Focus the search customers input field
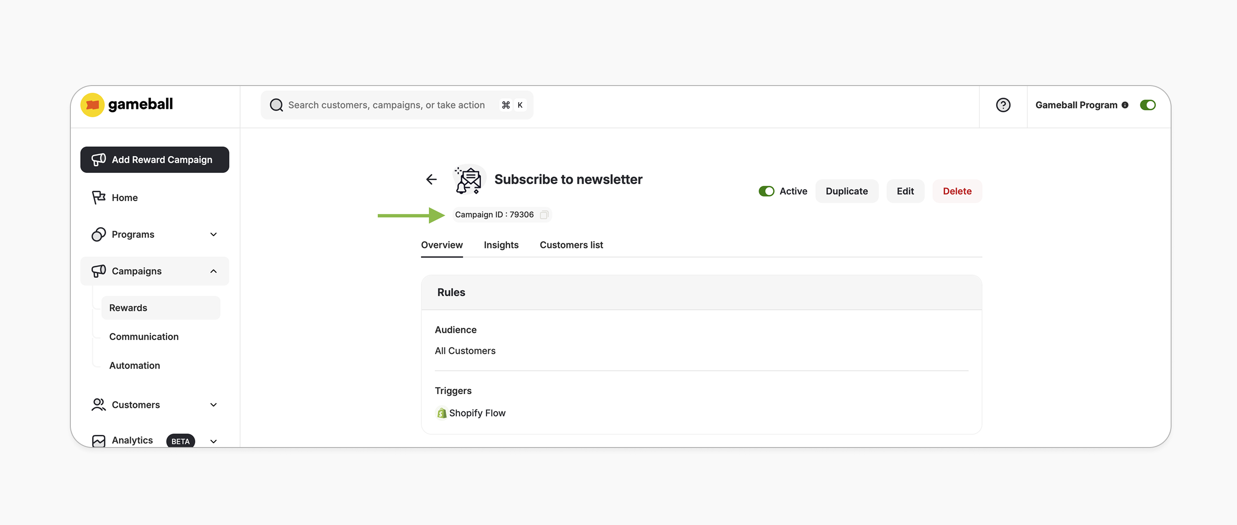This screenshot has height=525, width=1237. [x=386, y=105]
